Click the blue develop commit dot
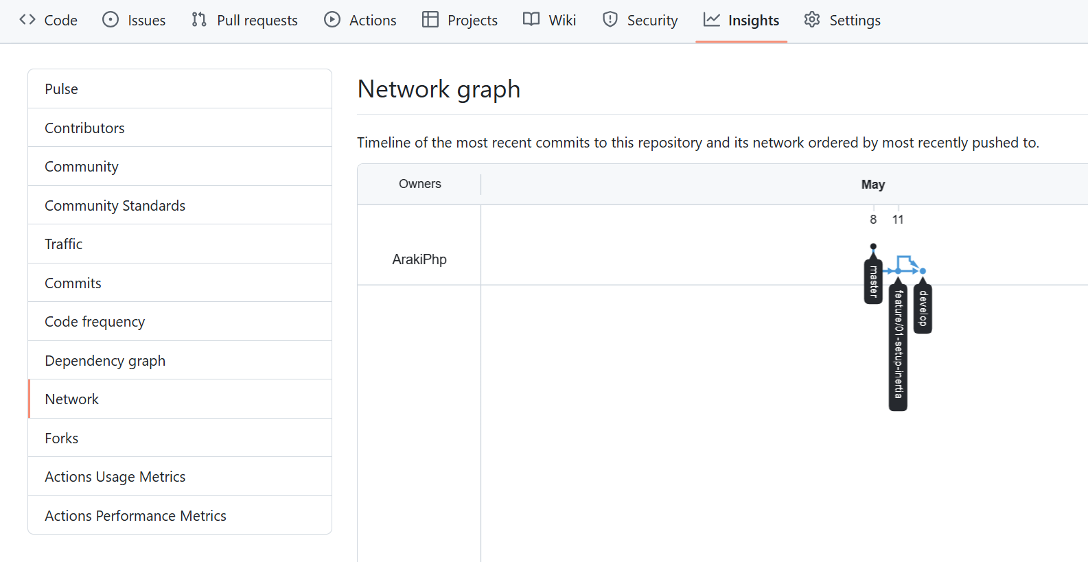Screen dimensions: 1088x562 click(x=923, y=271)
